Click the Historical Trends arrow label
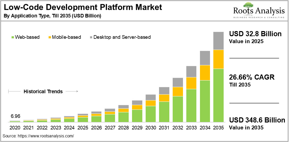This screenshot has height=142, width=289. [x=43, y=91]
